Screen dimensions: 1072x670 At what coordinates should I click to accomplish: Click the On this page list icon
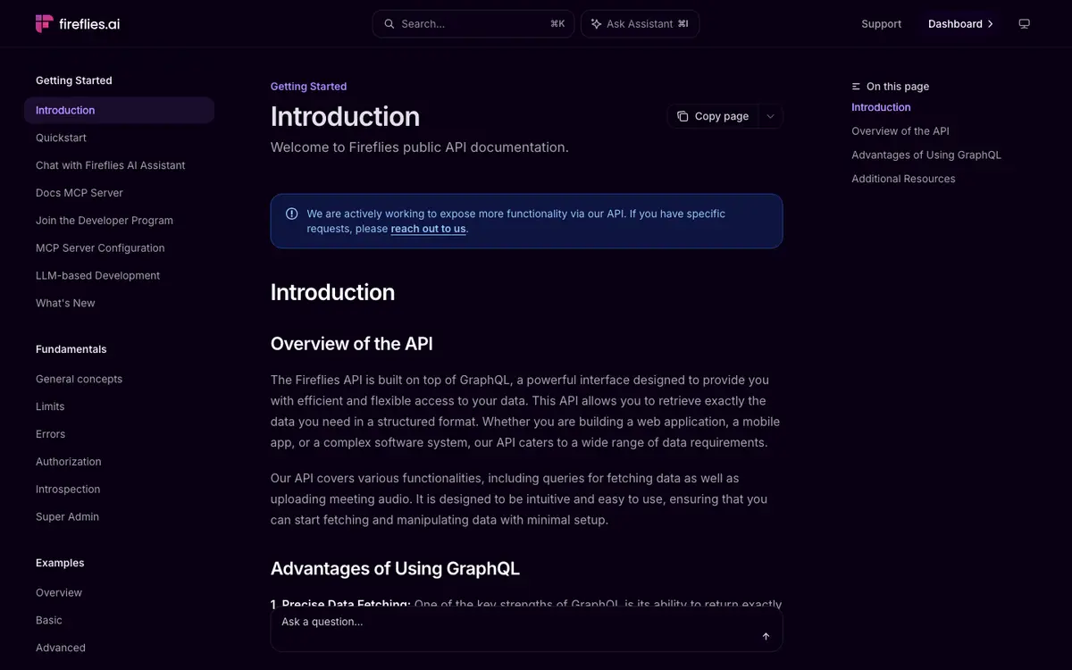tap(856, 87)
